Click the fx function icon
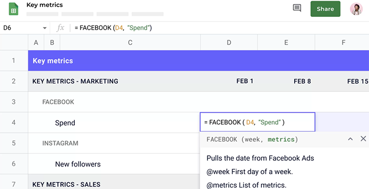The image size is (369, 189). tap(60, 28)
